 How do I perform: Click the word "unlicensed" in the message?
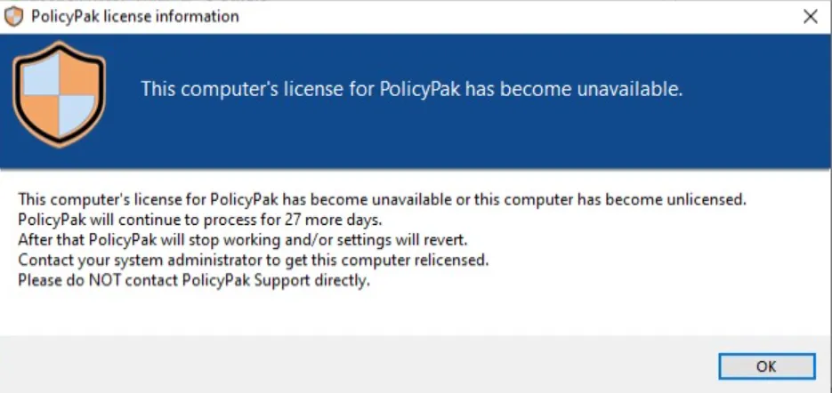[703, 199]
